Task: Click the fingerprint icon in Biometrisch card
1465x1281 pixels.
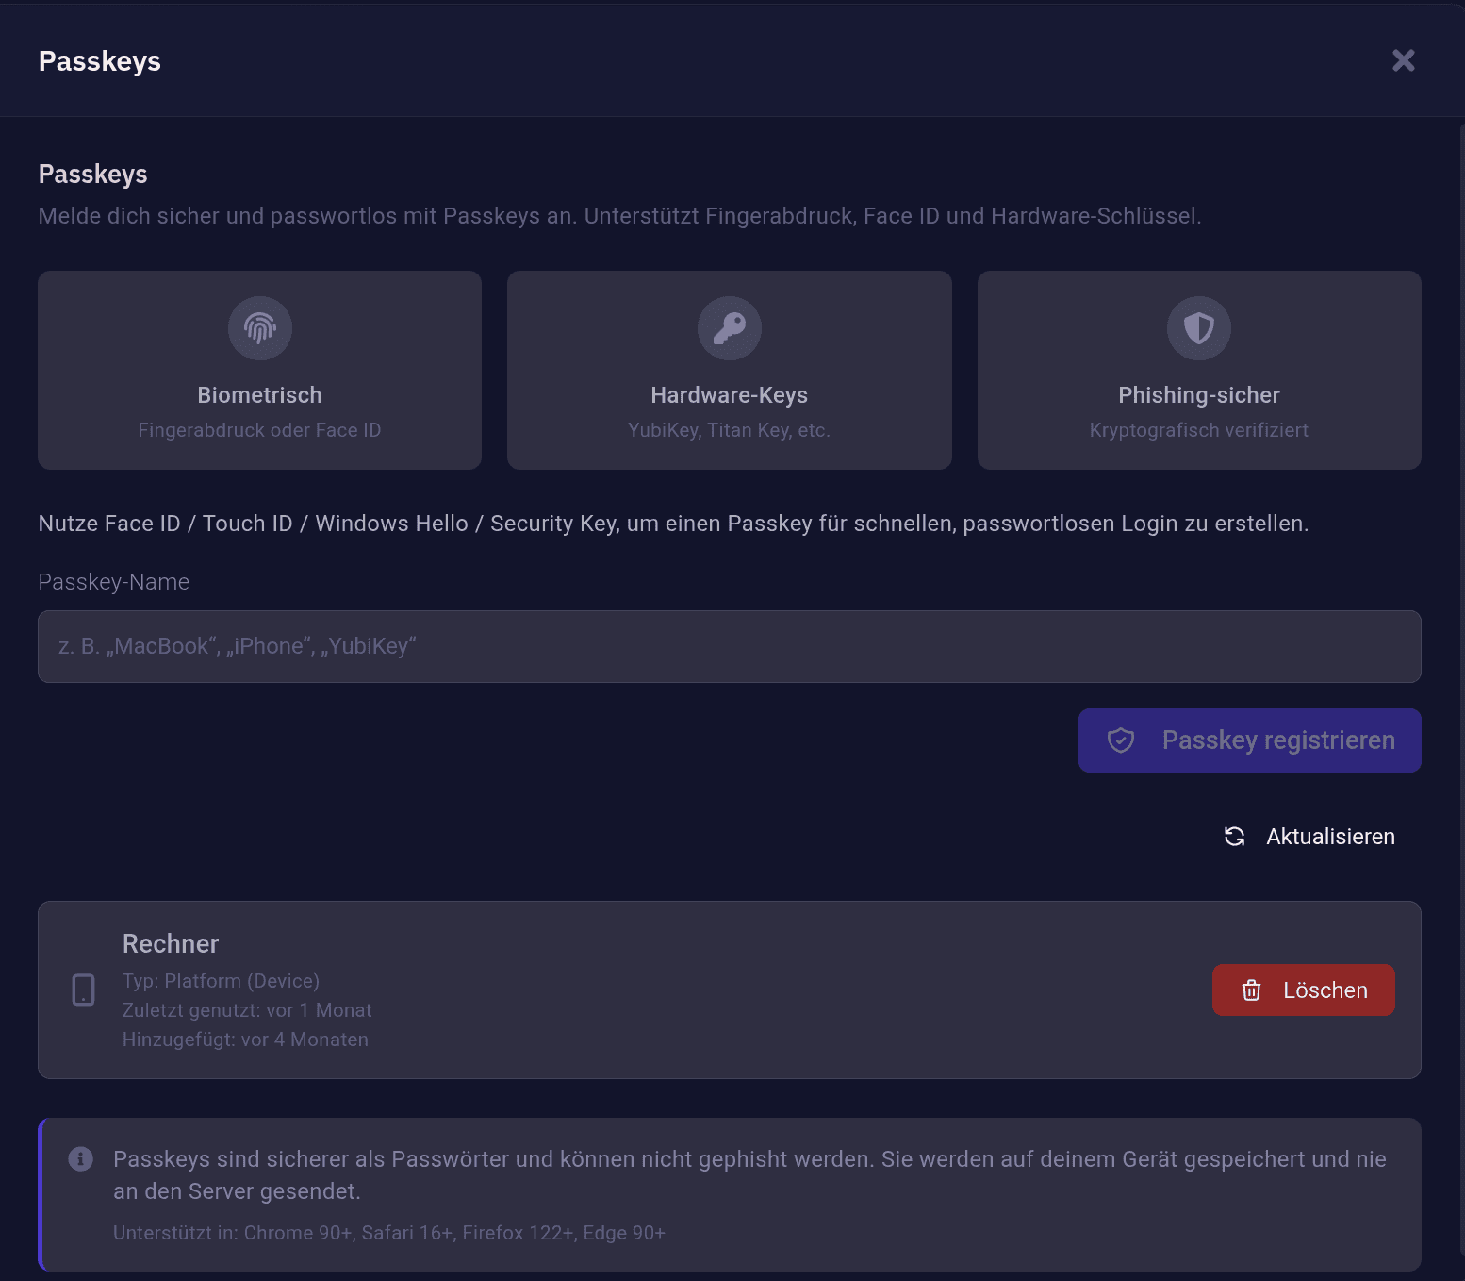Action: pyautogui.click(x=260, y=328)
